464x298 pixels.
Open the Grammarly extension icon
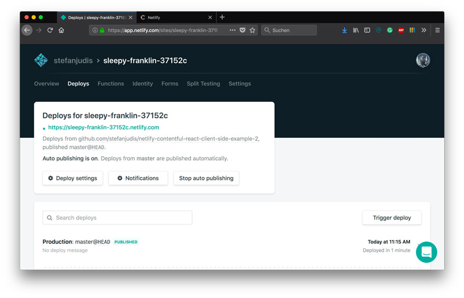pos(390,30)
